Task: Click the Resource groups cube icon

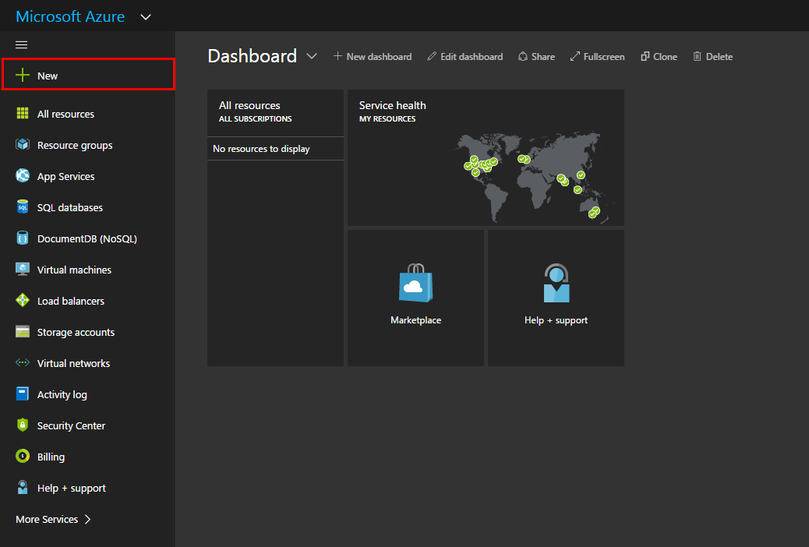Action: click(x=22, y=144)
